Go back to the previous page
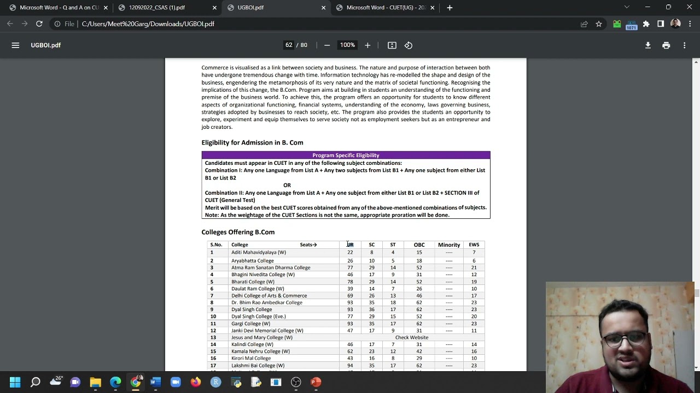 click(x=10, y=24)
